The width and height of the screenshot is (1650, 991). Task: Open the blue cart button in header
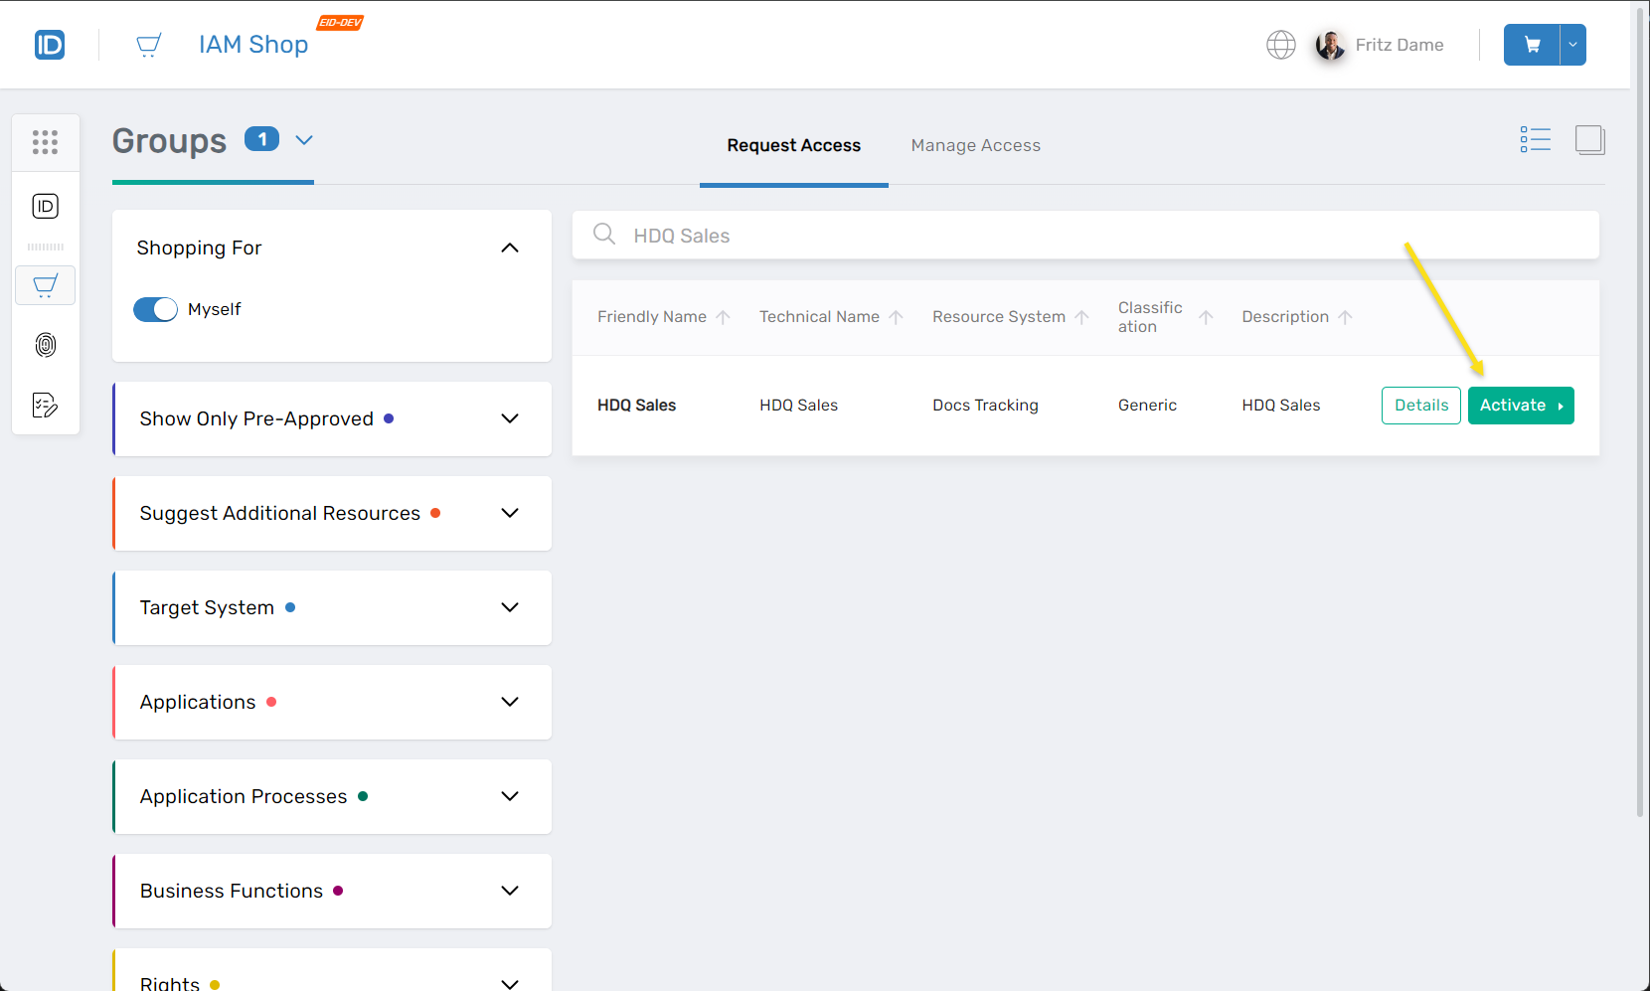click(x=1532, y=45)
